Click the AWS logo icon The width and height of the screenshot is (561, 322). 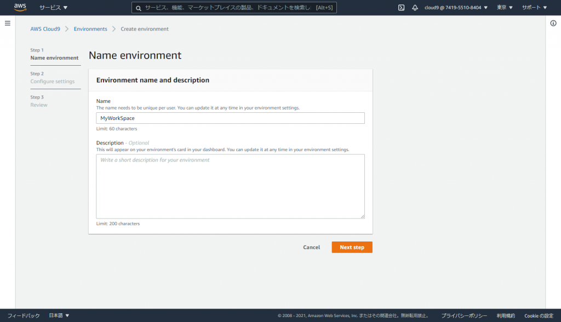[x=20, y=7]
